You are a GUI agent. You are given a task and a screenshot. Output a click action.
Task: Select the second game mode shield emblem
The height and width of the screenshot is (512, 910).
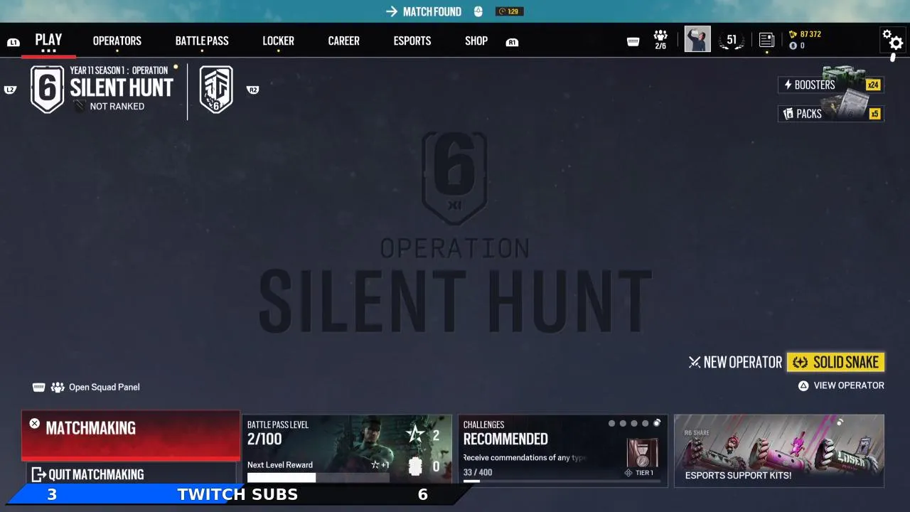(216, 89)
